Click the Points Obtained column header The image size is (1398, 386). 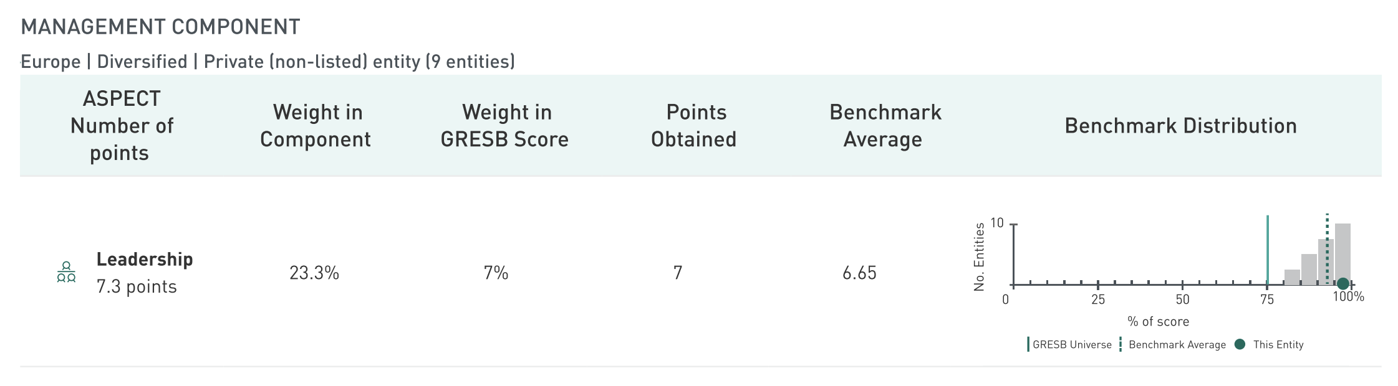point(694,126)
